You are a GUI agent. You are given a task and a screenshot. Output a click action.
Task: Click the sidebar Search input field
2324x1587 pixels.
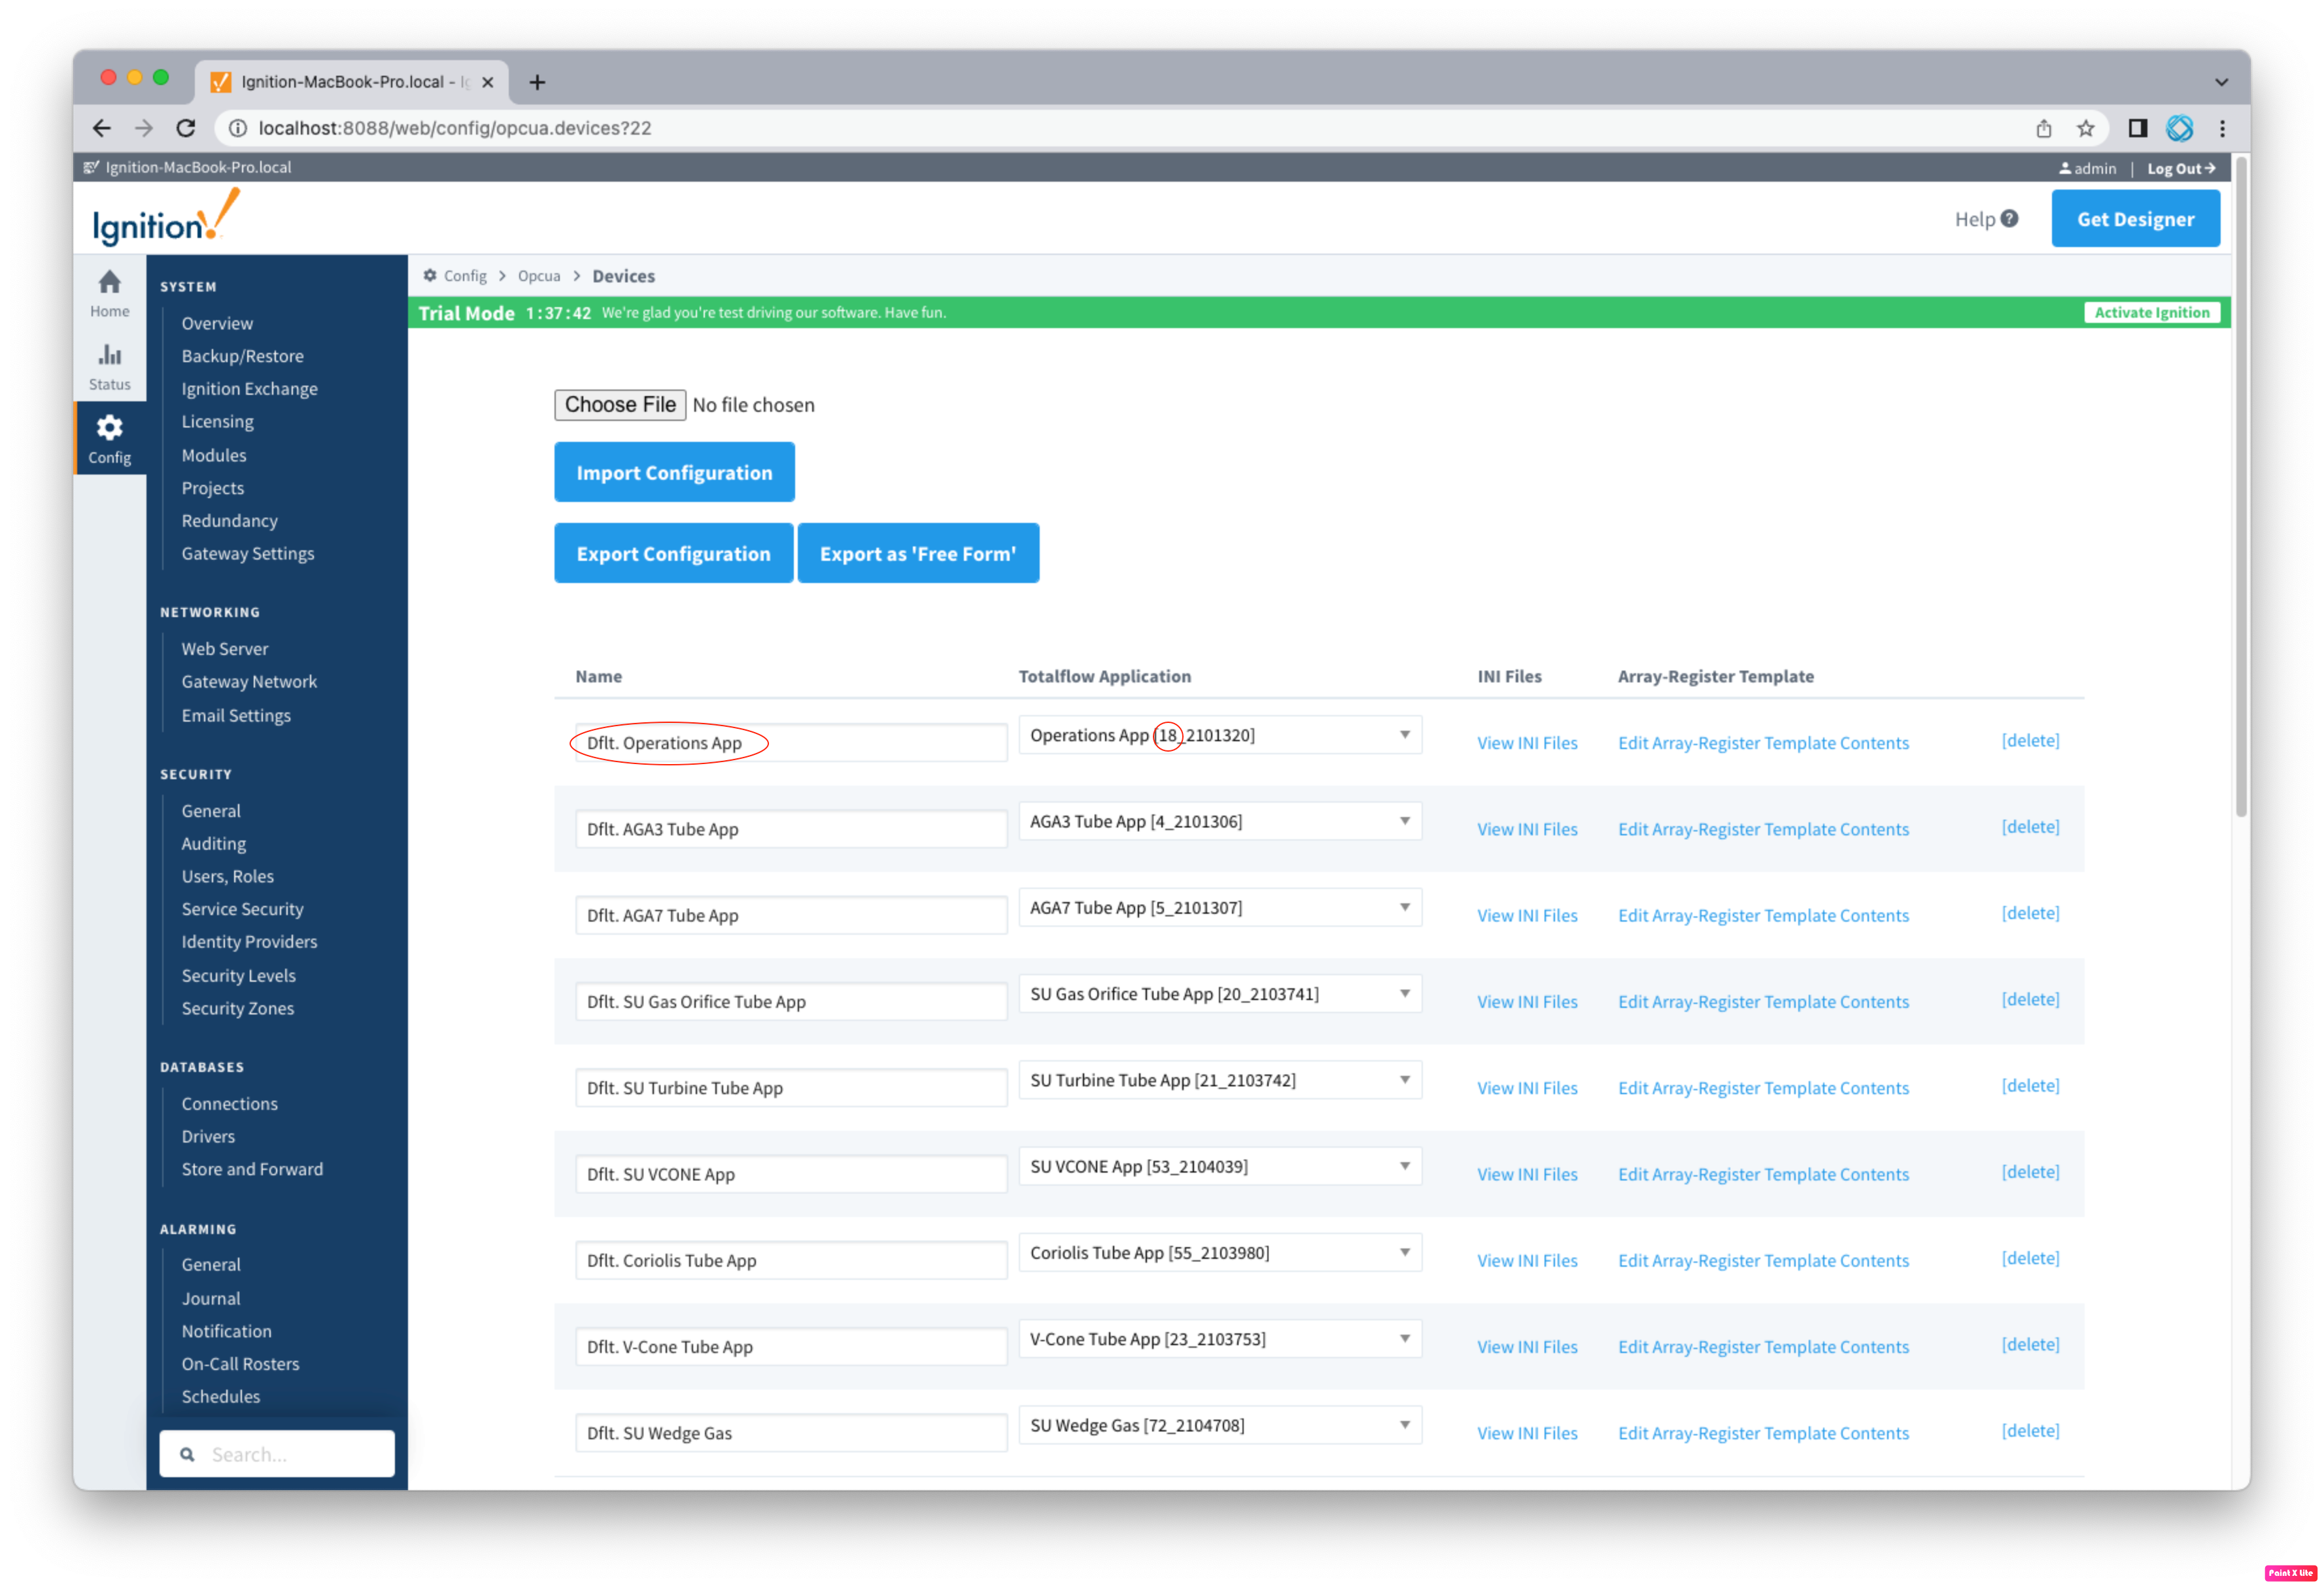[x=290, y=1454]
